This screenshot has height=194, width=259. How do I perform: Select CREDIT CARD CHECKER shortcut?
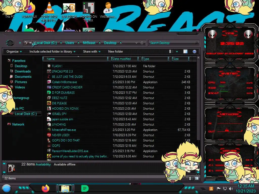point(67,87)
